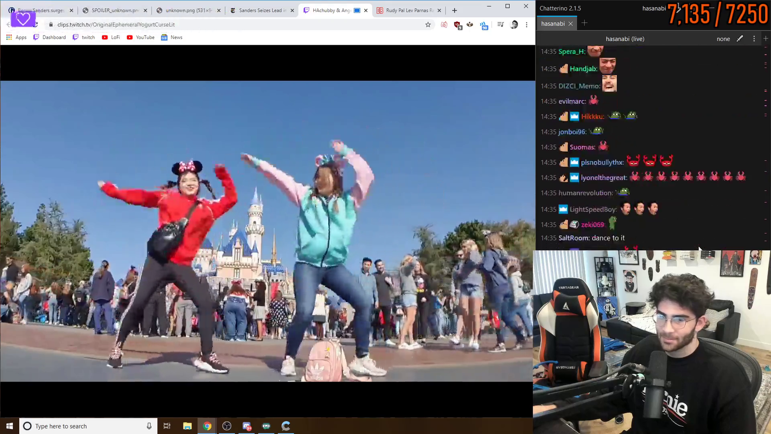
Task: Open File Explorer from the taskbar
Action: tap(187, 426)
